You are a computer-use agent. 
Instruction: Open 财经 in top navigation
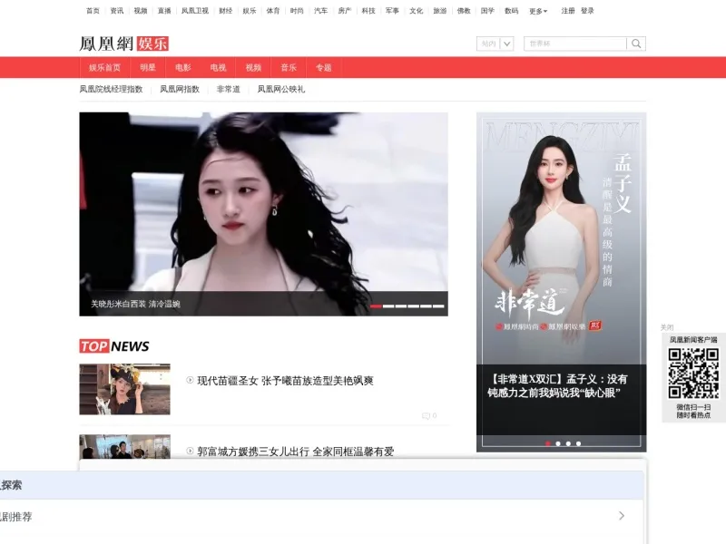click(x=225, y=11)
